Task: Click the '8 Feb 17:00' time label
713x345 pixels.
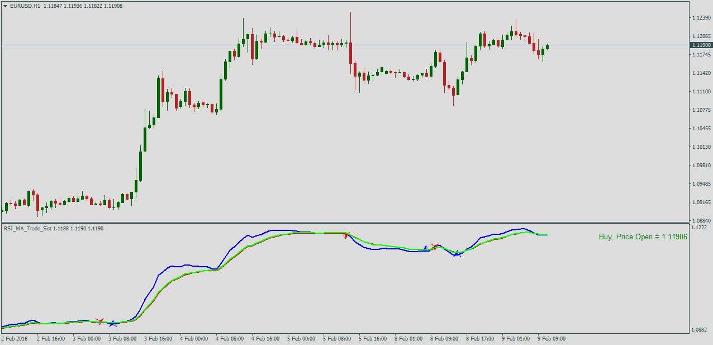Action: click(480, 338)
